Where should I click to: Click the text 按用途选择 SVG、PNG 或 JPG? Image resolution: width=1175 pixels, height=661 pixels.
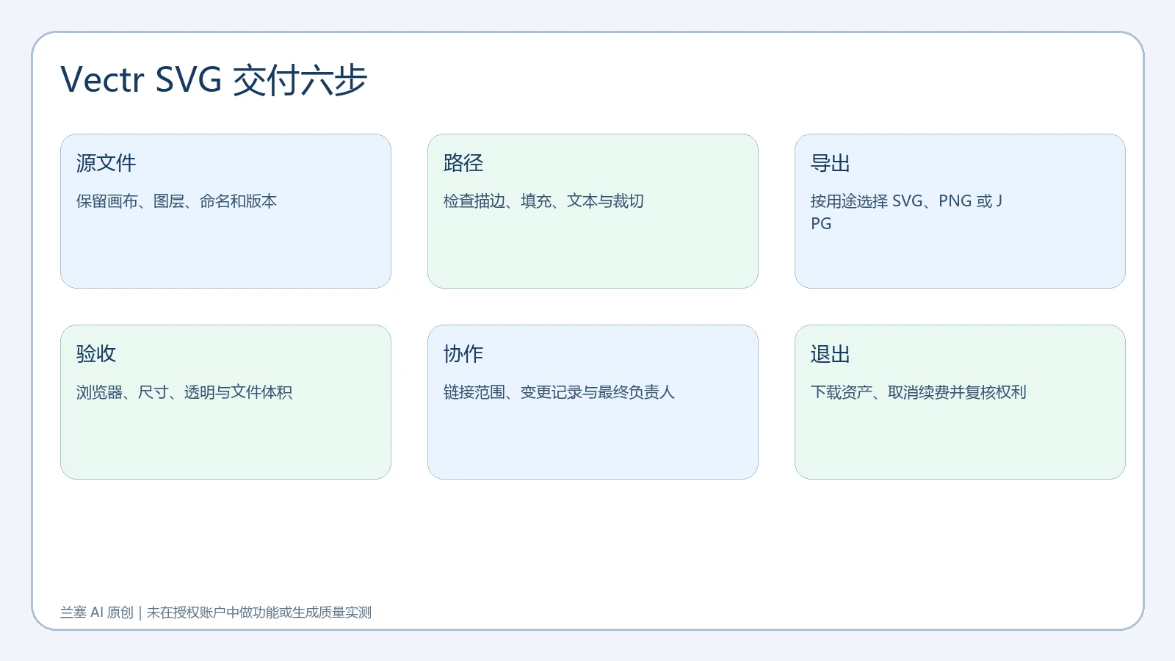point(906,212)
